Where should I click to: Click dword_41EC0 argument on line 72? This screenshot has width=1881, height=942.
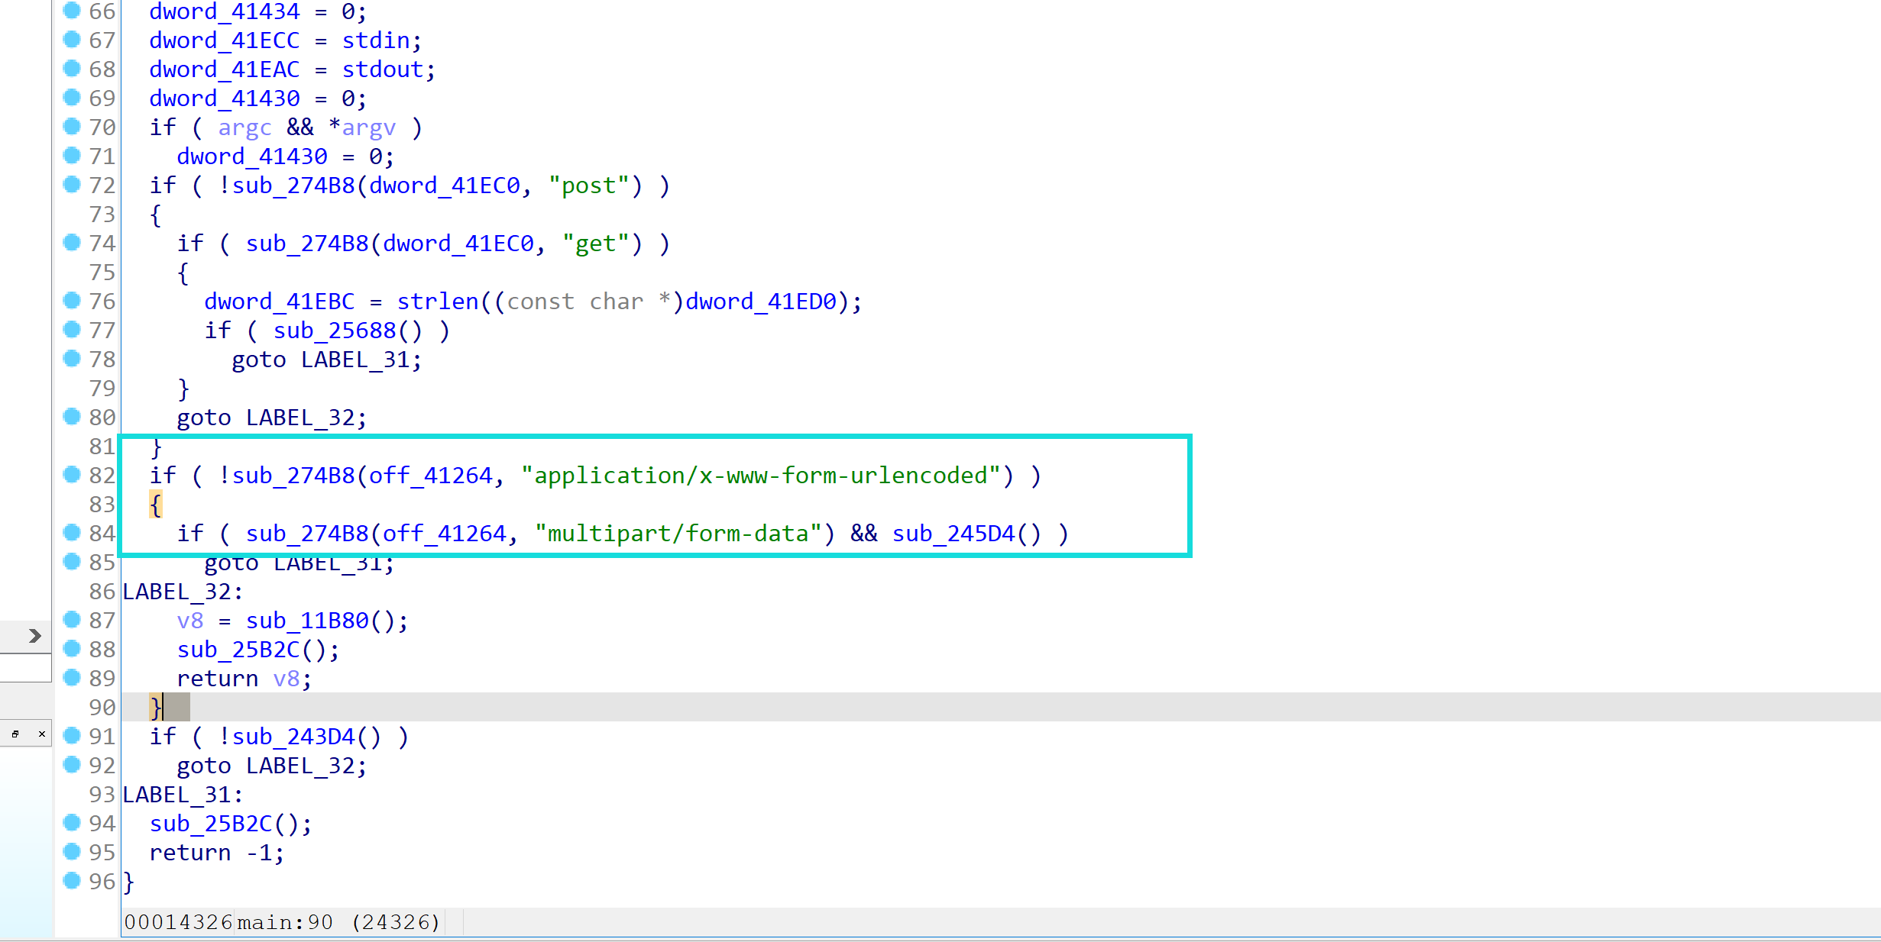point(445,185)
